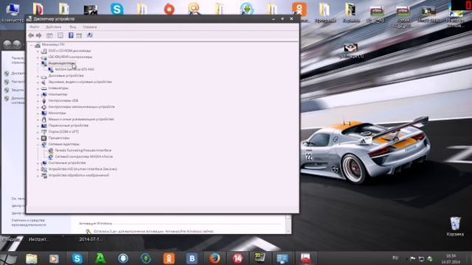The height and width of the screenshot is (265, 472).
Task: Switch to the System window taskbar icon
Action: pyautogui.click(x=282, y=258)
